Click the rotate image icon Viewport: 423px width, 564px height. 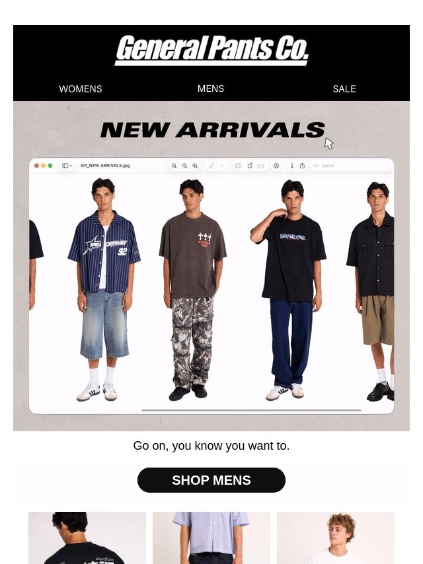250,166
